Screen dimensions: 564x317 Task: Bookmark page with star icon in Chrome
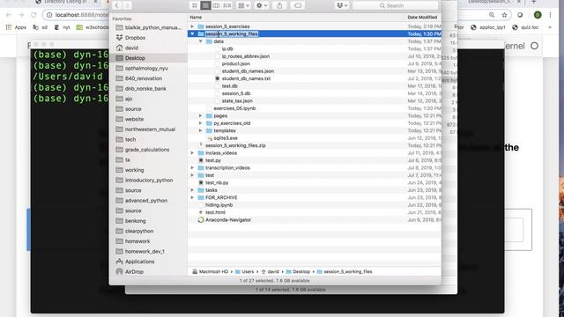tap(504, 15)
